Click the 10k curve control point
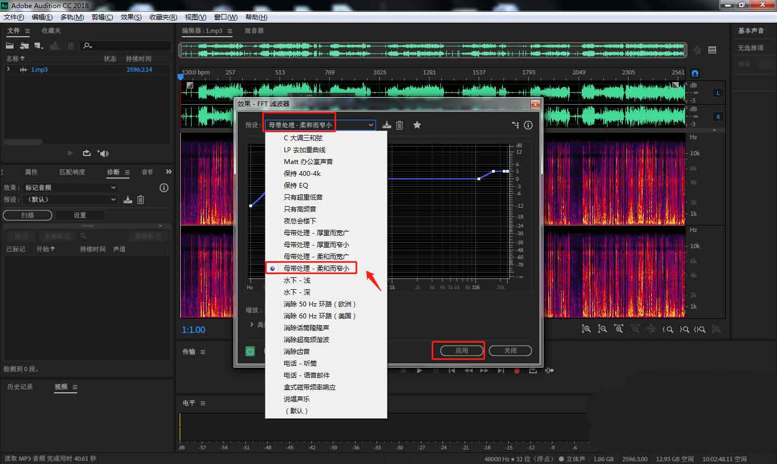 479,179
